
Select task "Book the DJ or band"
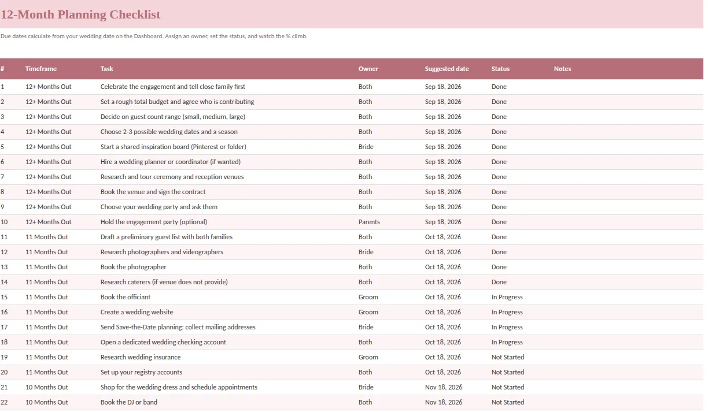tap(129, 402)
